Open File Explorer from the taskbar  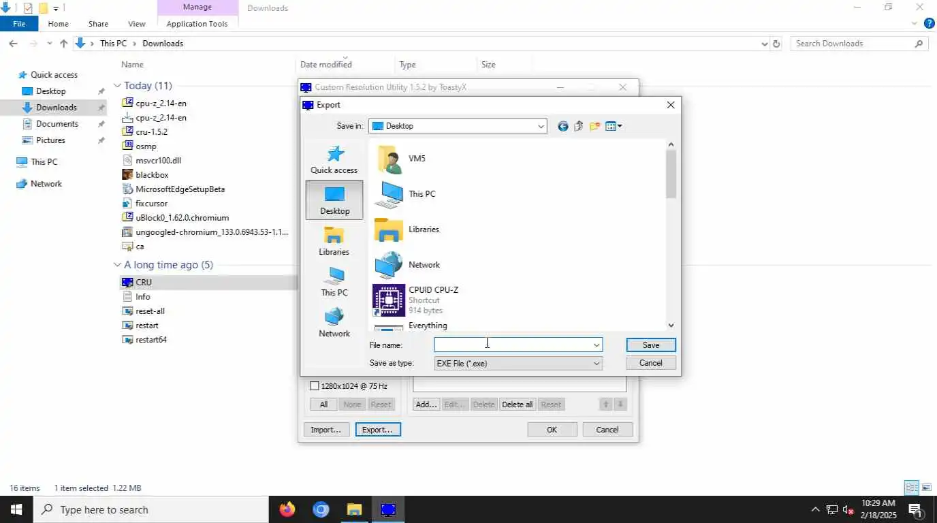click(x=354, y=509)
